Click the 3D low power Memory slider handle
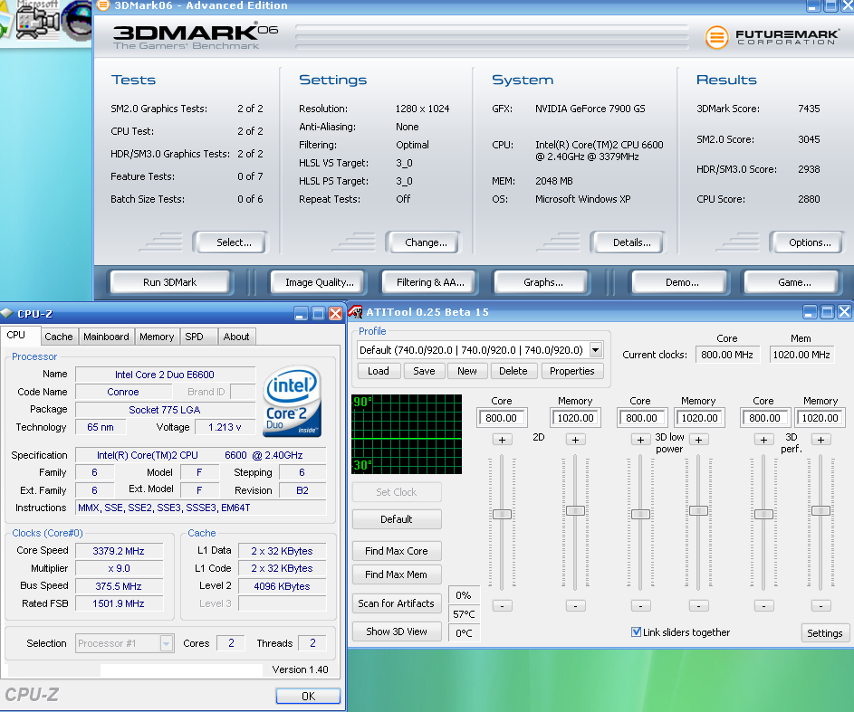Viewport: 854px width, 712px height. click(698, 510)
